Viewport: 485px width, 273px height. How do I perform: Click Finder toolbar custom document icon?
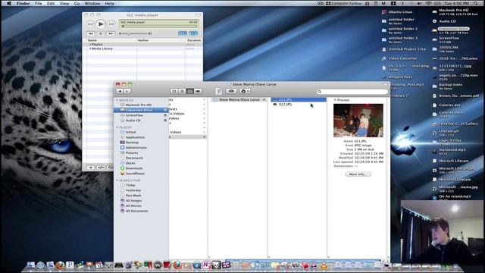coord(219,91)
